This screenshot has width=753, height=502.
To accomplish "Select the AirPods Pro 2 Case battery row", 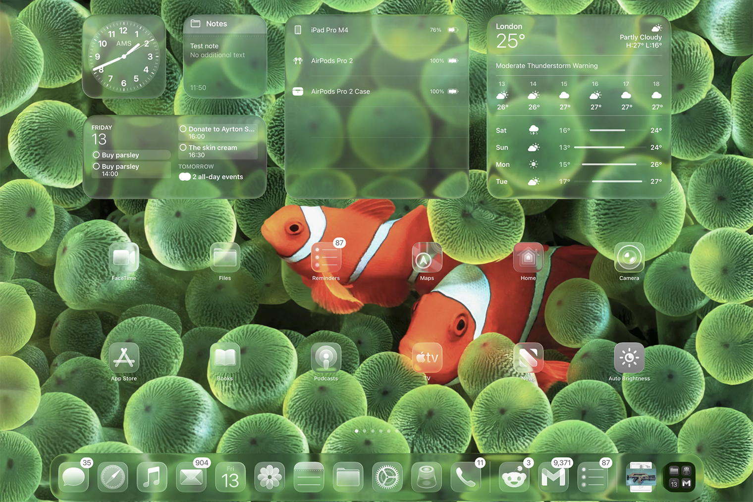I will pos(377,92).
